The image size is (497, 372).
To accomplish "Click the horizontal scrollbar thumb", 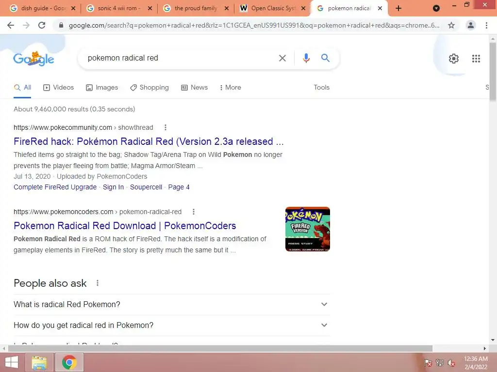I will tap(220, 348).
